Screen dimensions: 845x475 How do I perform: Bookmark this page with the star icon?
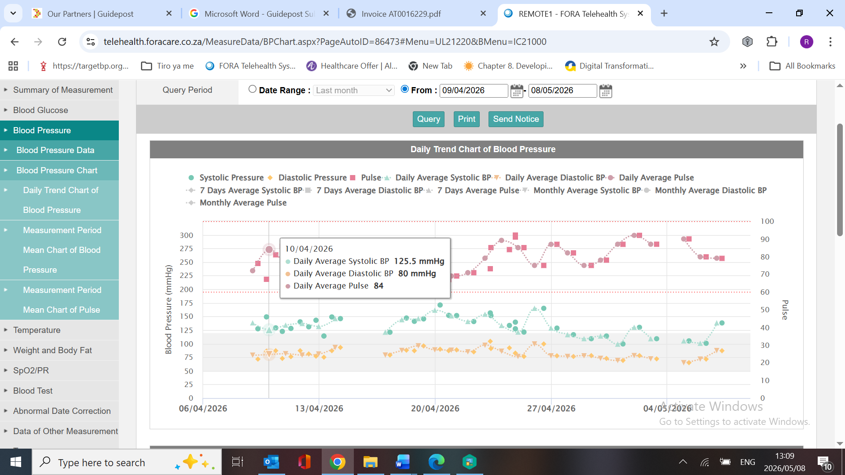pos(714,42)
